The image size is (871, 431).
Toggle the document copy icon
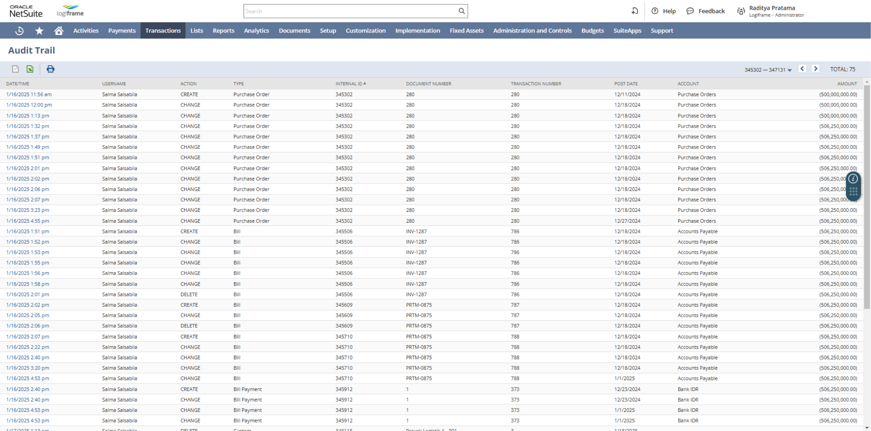click(16, 68)
